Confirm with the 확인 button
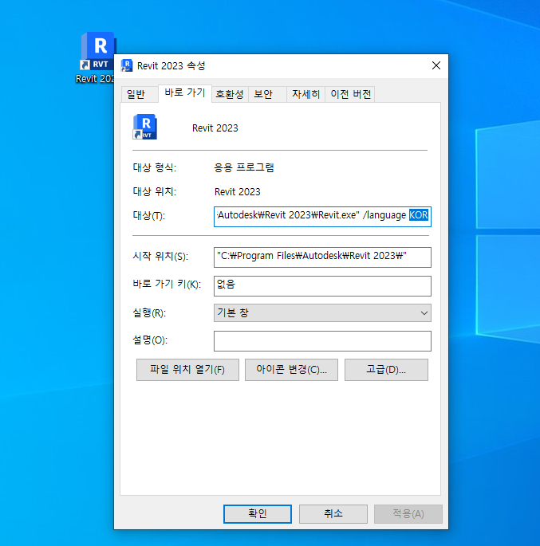 (x=258, y=513)
